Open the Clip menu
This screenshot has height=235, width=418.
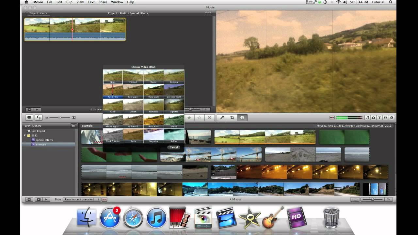click(x=69, y=2)
